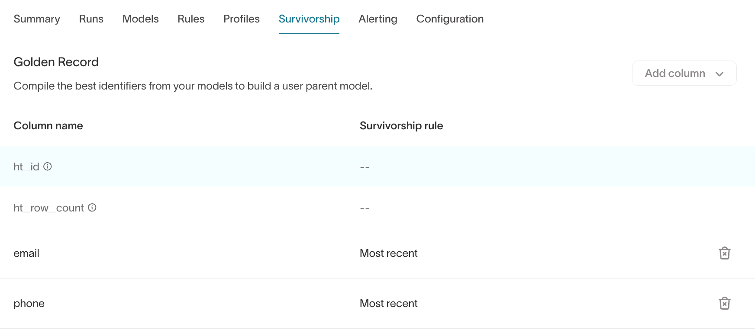Delete the email column using its trash icon
The height and width of the screenshot is (333, 755).
[x=725, y=253]
